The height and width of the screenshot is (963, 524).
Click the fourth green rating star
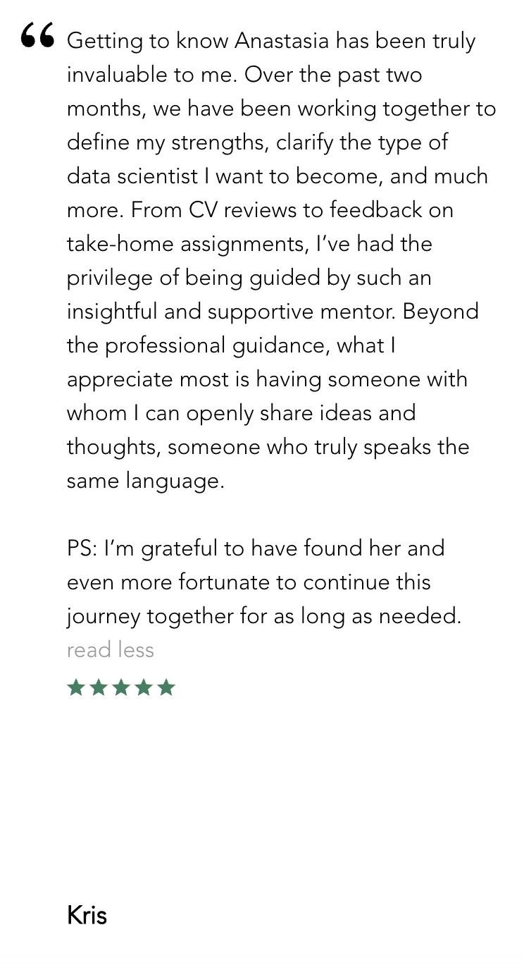(x=144, y=687)
